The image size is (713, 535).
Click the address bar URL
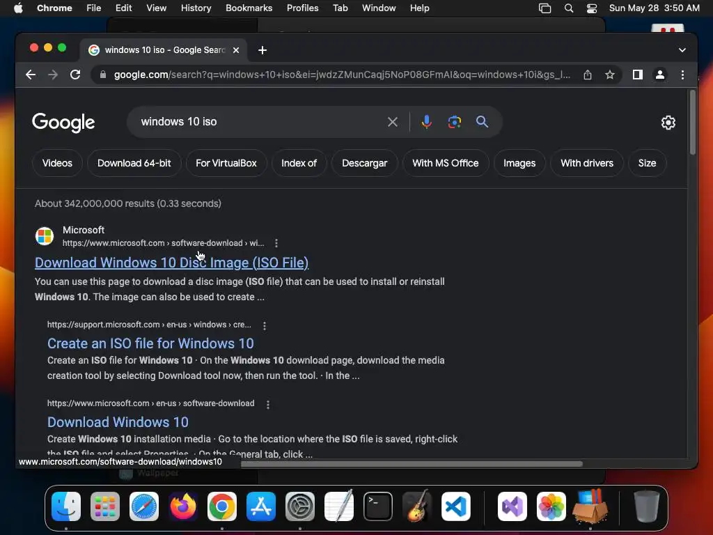342,75
